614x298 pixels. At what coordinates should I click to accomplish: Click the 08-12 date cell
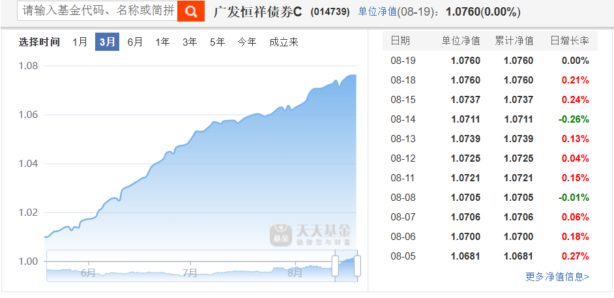[403, 158]
